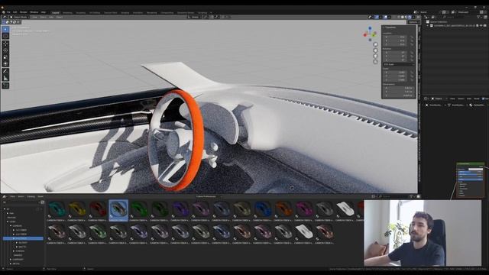This screenshot has width=489, height=275.
Task: Switch to solid viewport shading
Action: coord(403,17)
